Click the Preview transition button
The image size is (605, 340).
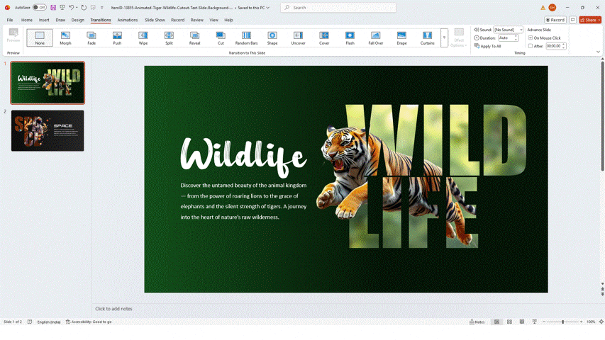13,35
